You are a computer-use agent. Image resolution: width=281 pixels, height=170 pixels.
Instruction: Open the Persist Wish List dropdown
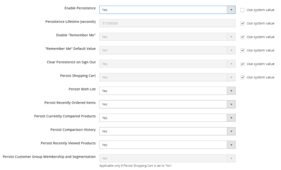point(167,91)
